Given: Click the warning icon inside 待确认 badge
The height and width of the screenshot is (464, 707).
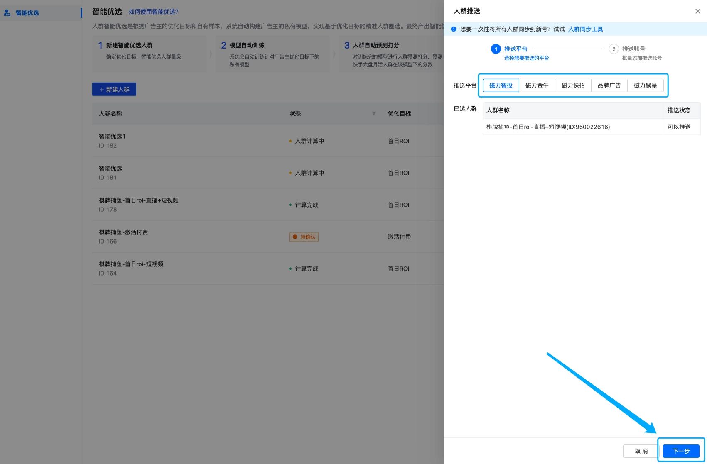Looking at the screenshot, I should pyautogui.click(x=295, y=237).
